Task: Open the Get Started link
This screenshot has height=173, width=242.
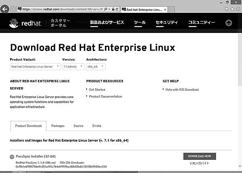Action: click(x=97, y=90)
